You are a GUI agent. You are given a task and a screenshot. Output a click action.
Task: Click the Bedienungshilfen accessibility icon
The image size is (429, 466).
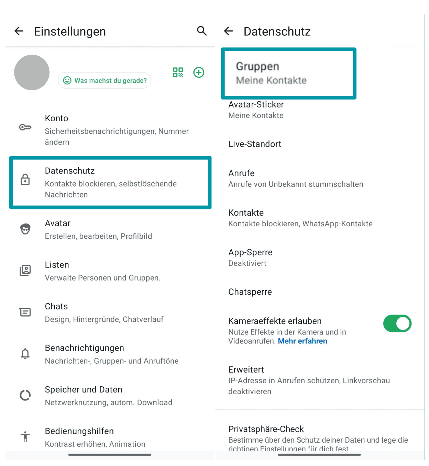(25, 436)
